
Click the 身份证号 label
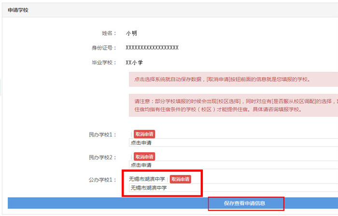[104, 48]
